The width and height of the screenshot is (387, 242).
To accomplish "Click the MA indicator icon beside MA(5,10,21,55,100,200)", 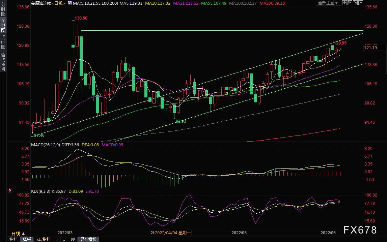I will [x=70, y=3].
